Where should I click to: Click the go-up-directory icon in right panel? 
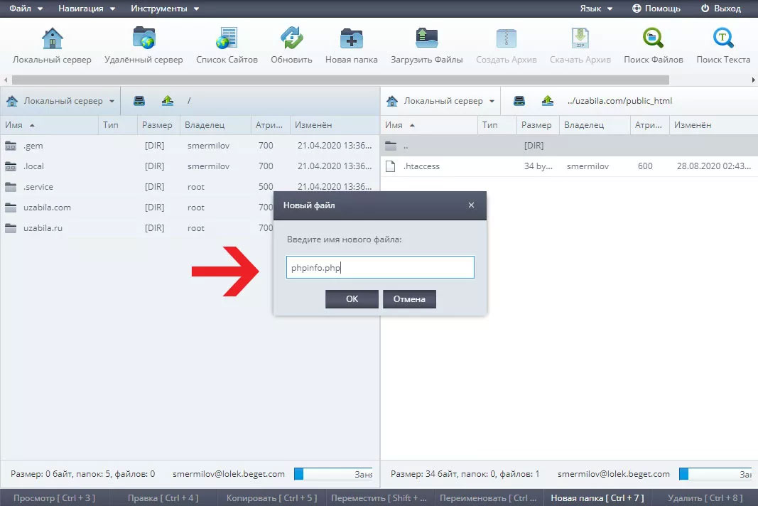tap(547, 101)
